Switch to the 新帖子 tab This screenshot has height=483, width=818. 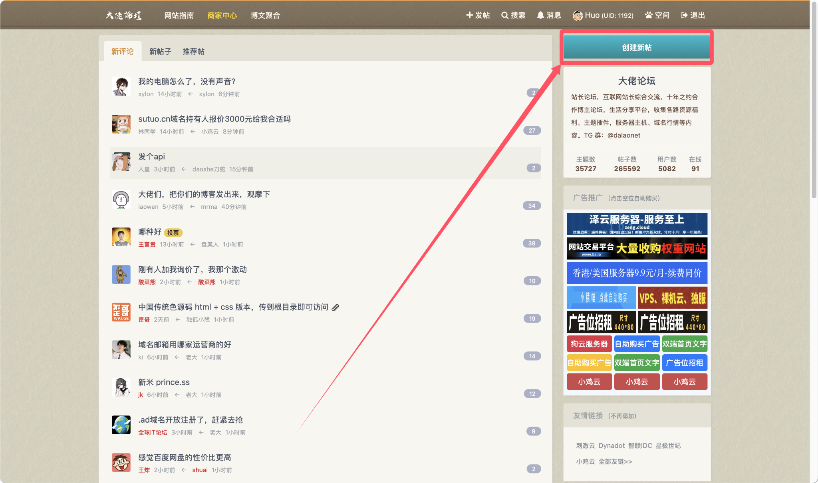(160, 52)
